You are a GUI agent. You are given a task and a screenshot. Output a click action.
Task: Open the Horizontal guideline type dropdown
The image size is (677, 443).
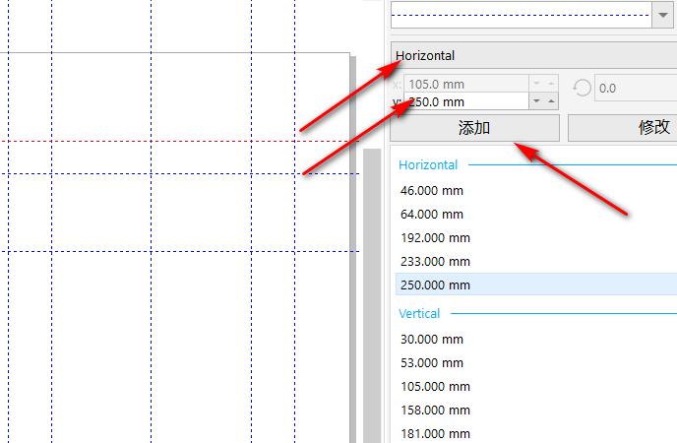click(534, 55)
